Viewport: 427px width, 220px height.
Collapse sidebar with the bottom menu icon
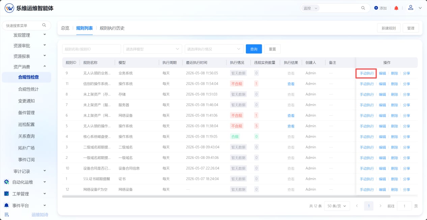point(6,215)
